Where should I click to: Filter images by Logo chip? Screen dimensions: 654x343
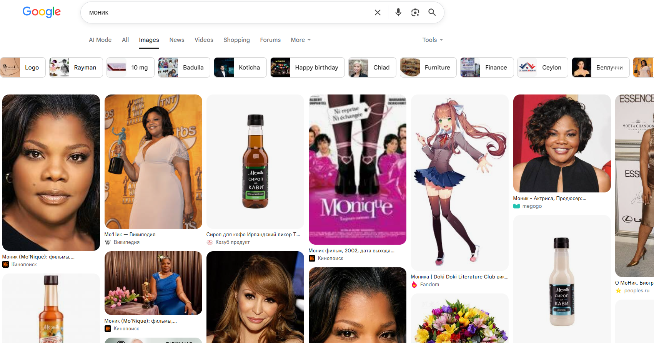[x=23, y=67]
